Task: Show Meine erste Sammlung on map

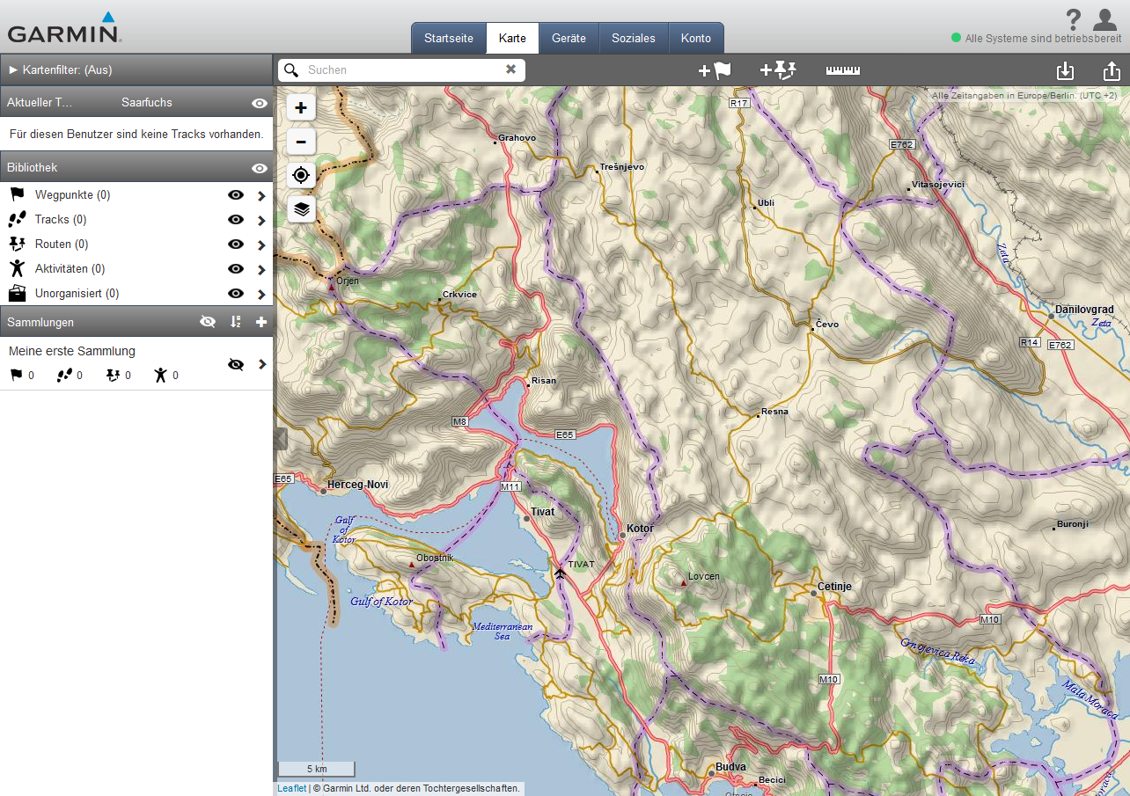Action: tap(235, 364)
